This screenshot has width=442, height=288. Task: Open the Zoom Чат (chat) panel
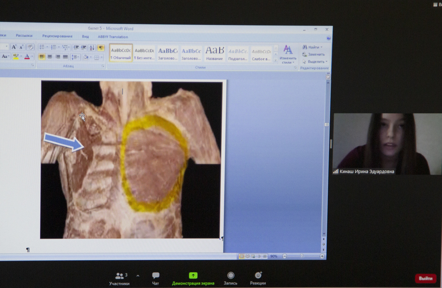click(x=156, y=278)
